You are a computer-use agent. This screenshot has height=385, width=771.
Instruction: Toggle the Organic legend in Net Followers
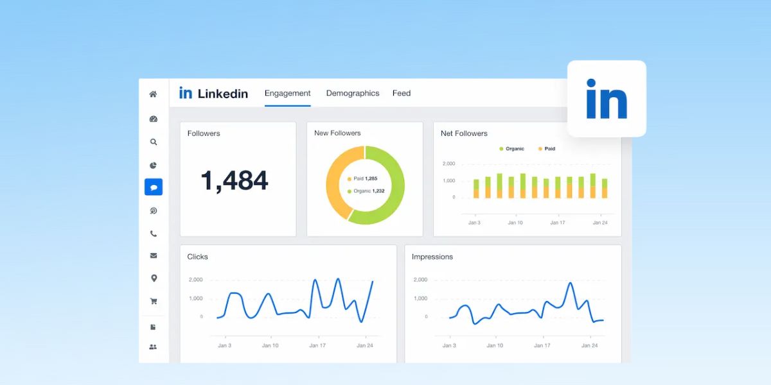512,149
